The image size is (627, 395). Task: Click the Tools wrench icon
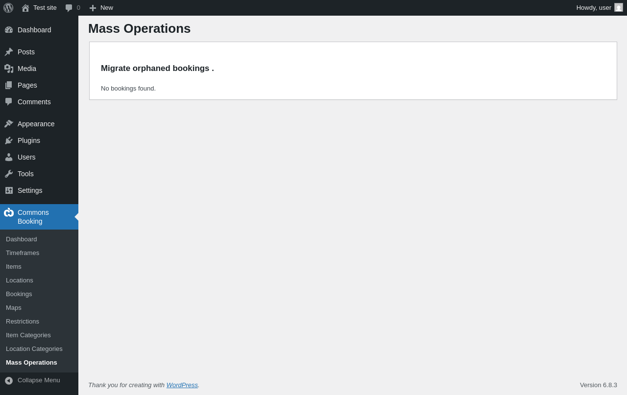(9, 174)
